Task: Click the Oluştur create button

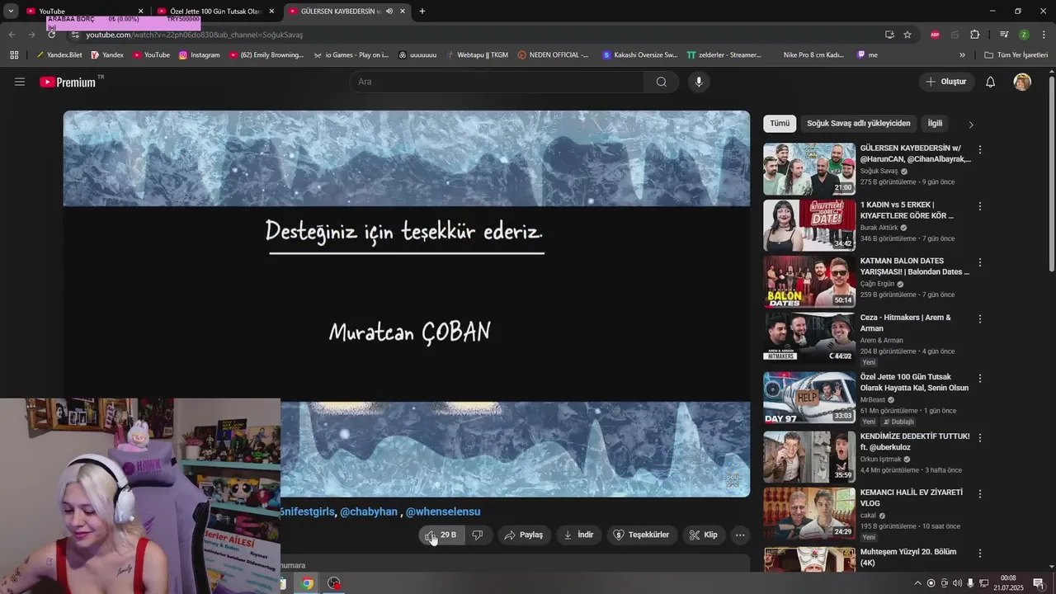Action: point(945,82)
